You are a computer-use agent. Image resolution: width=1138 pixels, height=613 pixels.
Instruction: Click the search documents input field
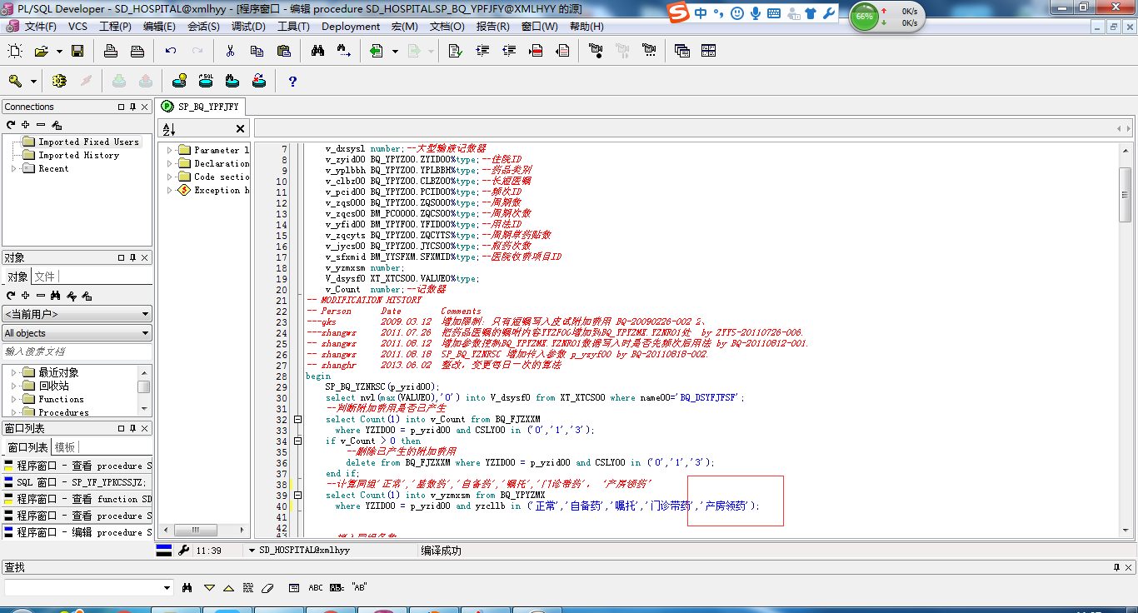77,351
